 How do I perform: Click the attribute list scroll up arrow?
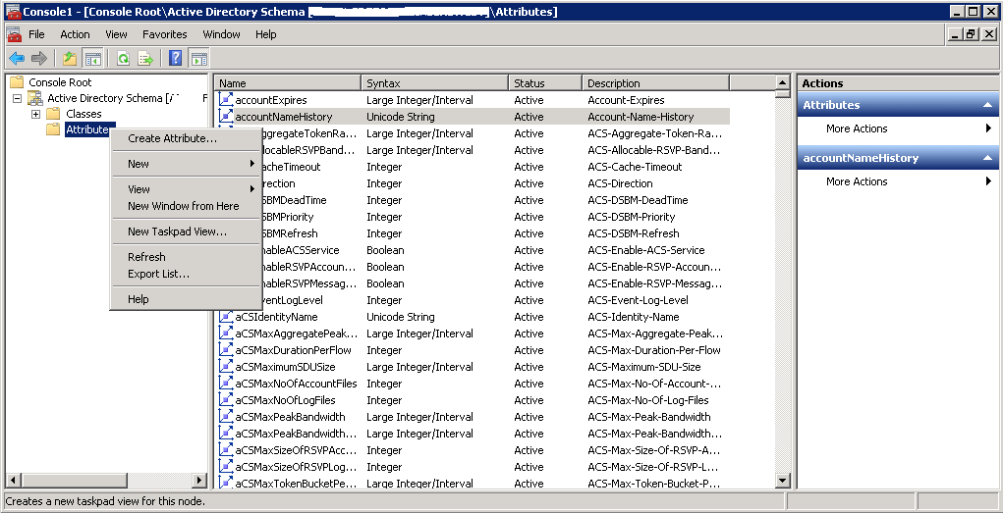click(783, 82)
